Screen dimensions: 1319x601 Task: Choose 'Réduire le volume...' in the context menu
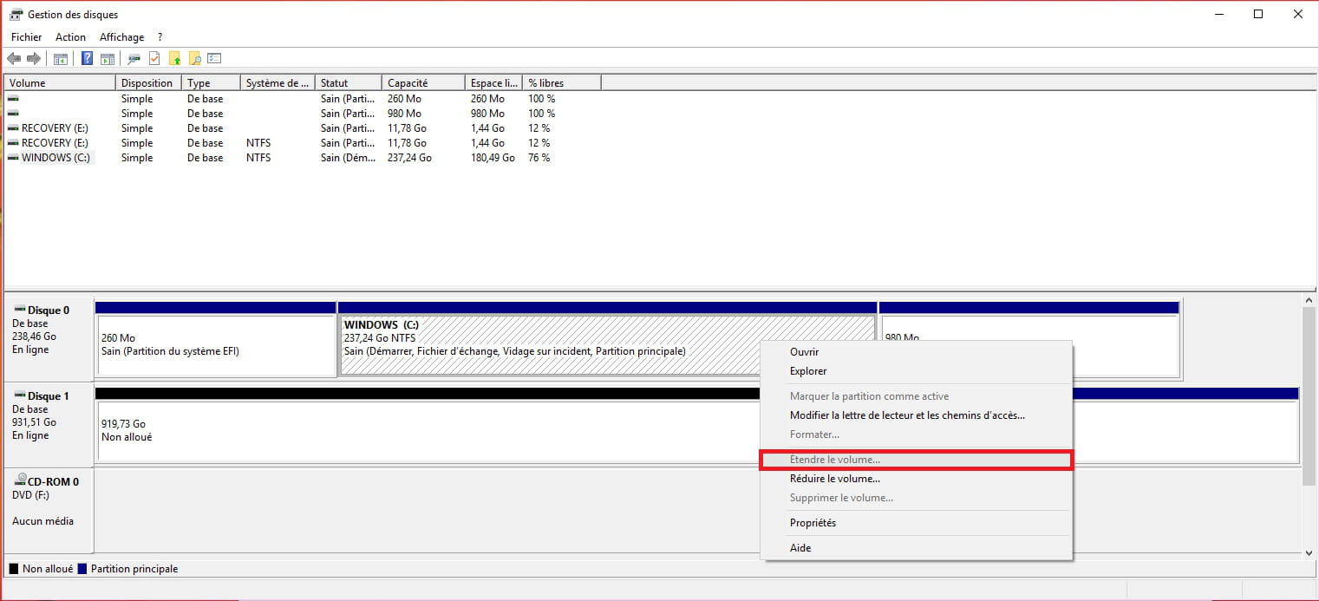click(834, 479)
